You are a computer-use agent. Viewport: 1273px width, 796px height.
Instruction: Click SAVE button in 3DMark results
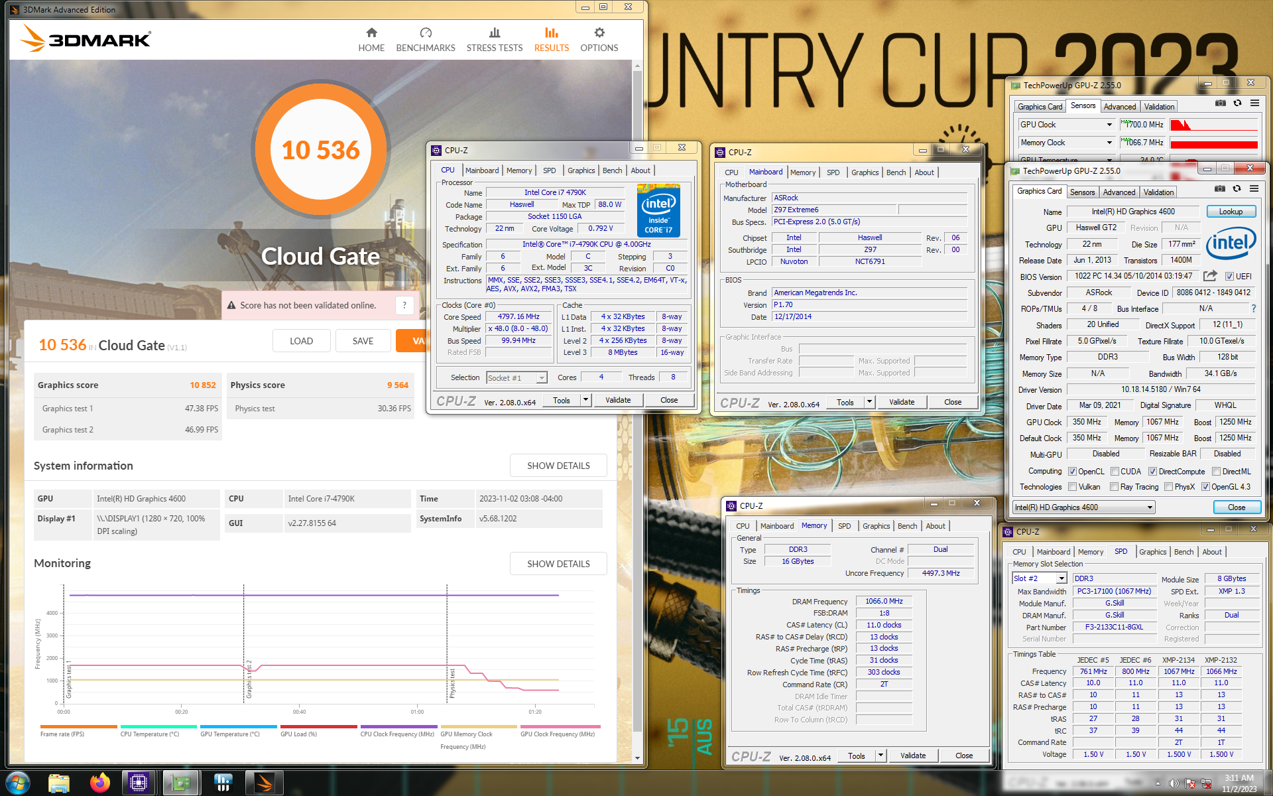363,341
